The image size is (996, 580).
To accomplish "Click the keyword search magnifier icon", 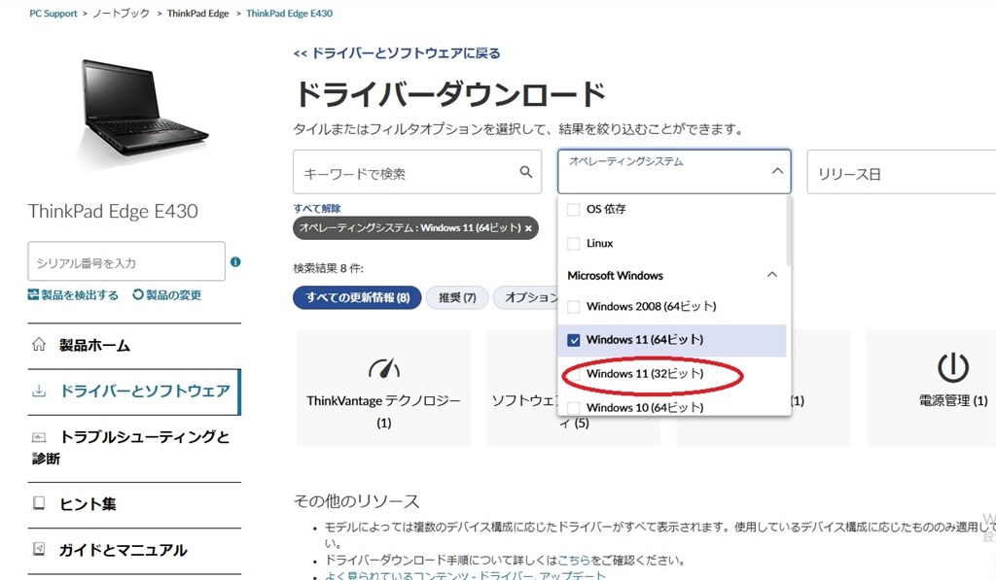I will pyautogui.click(x=526, y=172).
